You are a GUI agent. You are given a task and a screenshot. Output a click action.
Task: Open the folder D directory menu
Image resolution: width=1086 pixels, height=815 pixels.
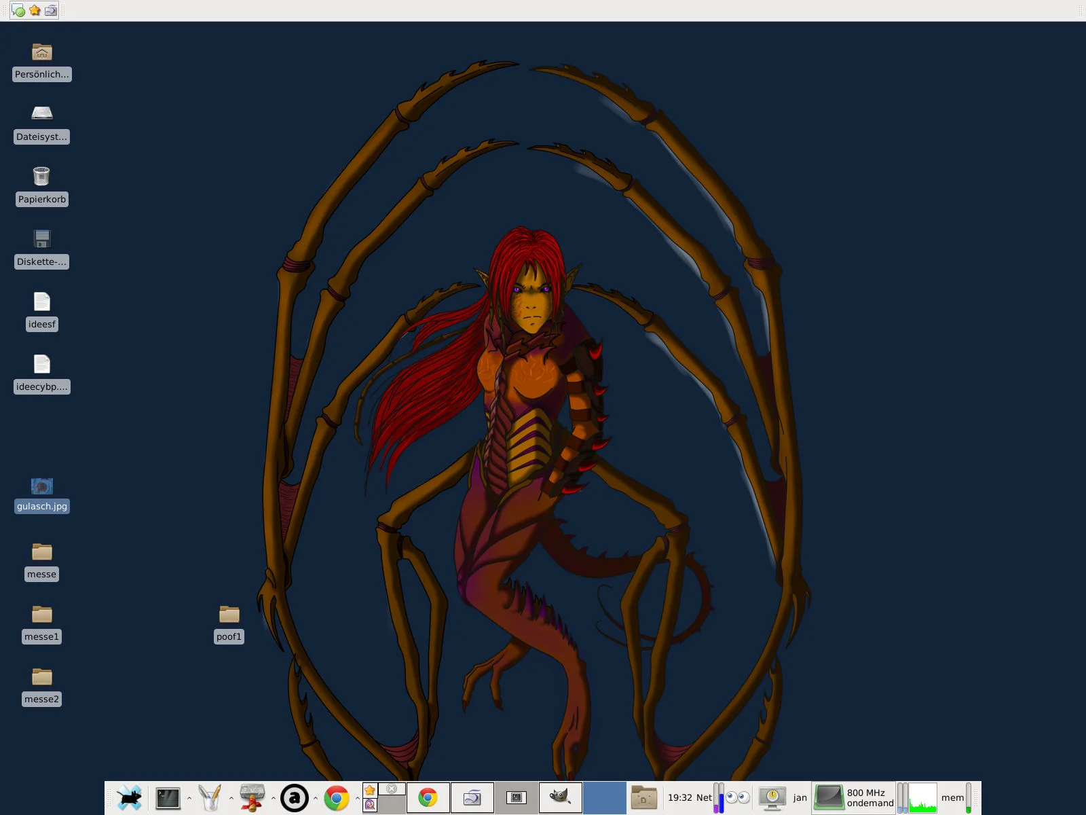[x=643, y=798]
